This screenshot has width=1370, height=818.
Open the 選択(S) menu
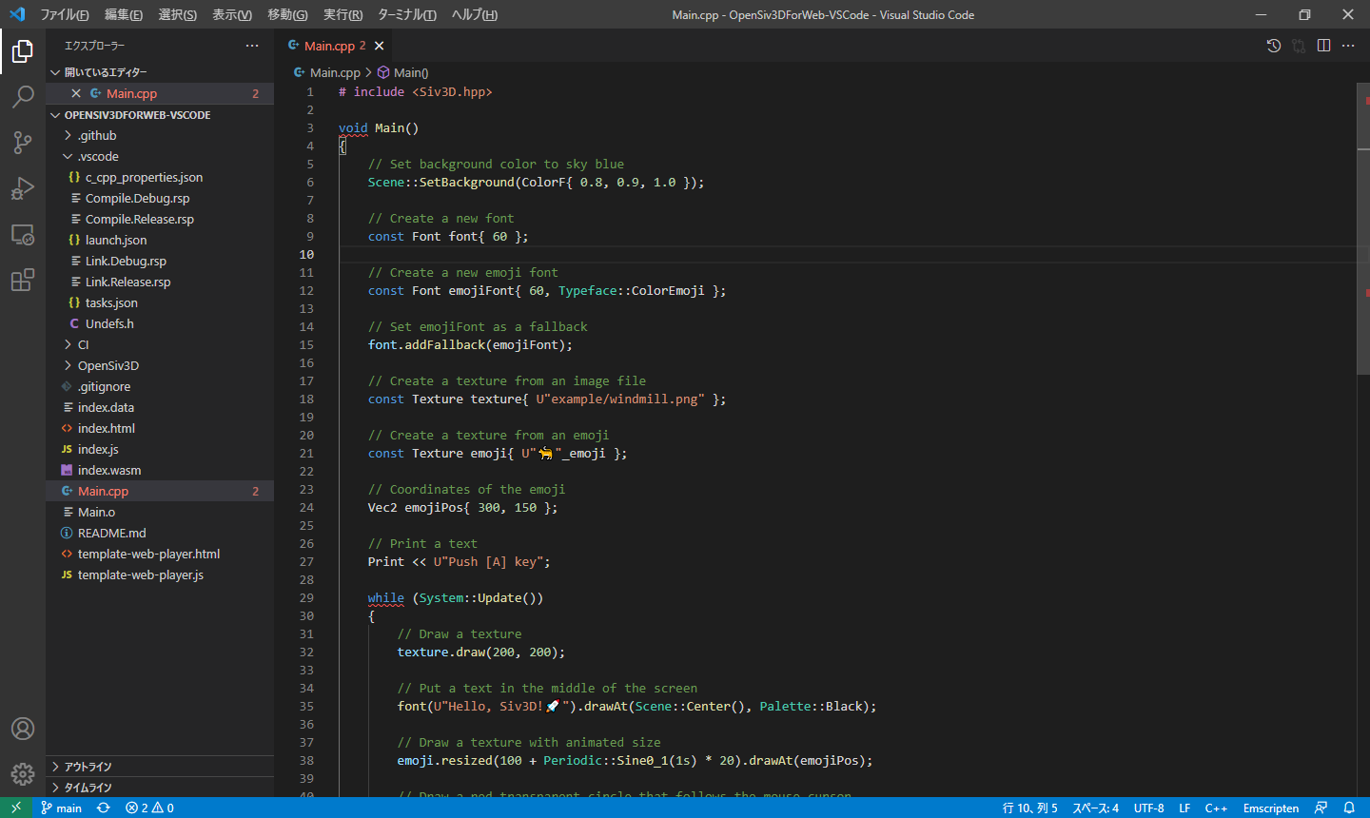(178, 14)
